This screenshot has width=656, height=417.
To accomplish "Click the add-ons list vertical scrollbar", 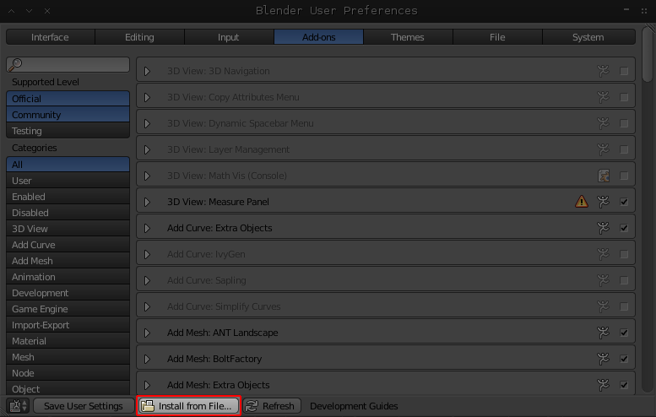I will 648,53.
